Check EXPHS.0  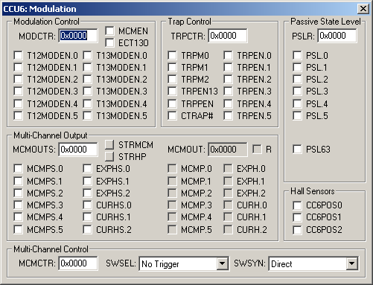coord(87,169)
